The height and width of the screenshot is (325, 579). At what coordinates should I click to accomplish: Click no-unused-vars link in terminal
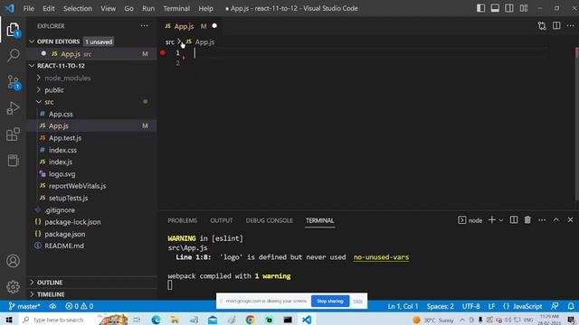381,257
